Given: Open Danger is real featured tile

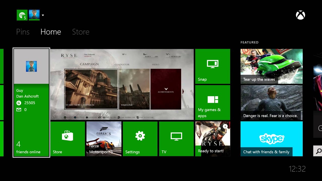Looking at the screenshot, I should [x=271, y=103].
